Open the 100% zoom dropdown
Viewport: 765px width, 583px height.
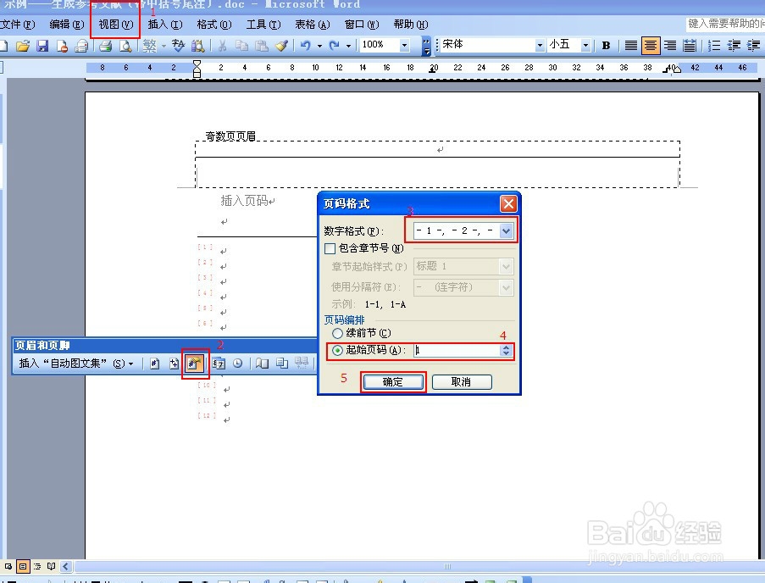point(404,46)
